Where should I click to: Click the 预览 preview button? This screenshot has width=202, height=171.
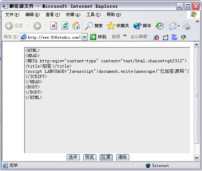point(90,157)
